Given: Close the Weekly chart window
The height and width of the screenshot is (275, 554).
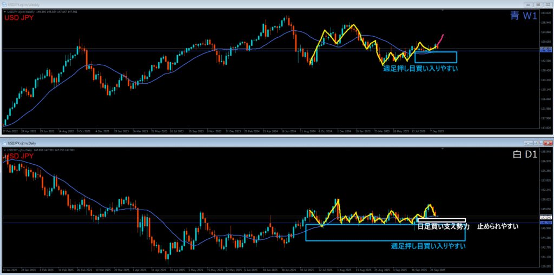Looking at the screenshot, I should (548, 5).
